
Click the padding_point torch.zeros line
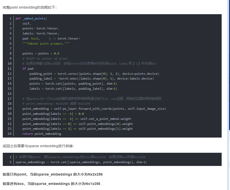(x=94, y=74)
